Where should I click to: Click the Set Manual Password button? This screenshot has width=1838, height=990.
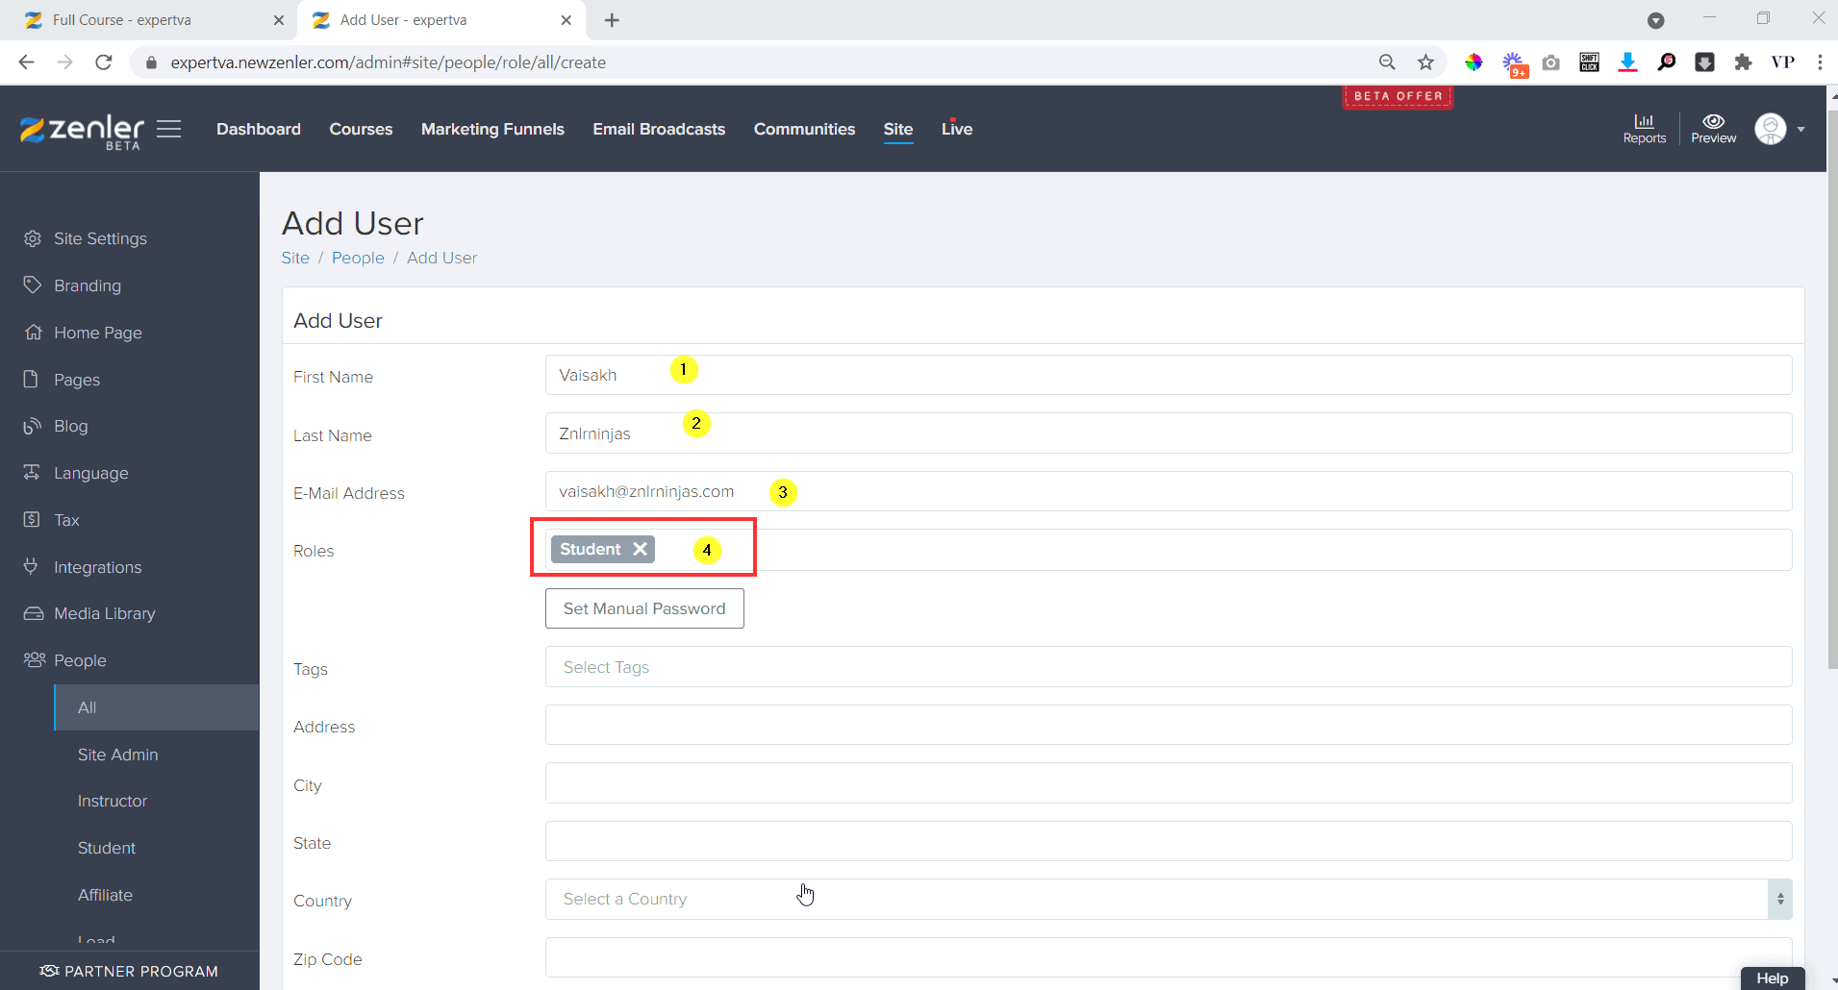coord(643,607)
